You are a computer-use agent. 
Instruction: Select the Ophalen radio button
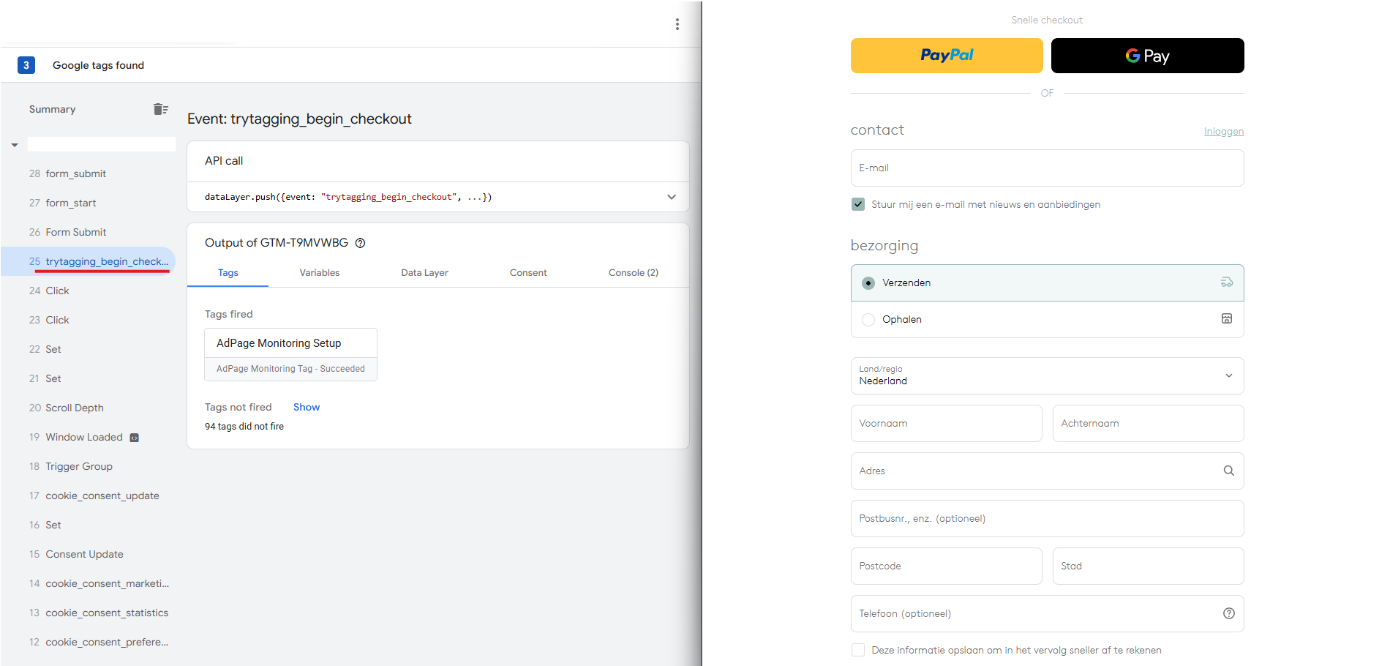click(868, 320)
